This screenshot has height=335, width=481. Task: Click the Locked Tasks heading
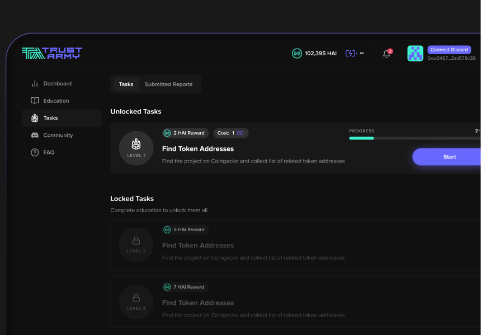click(132, 199)
